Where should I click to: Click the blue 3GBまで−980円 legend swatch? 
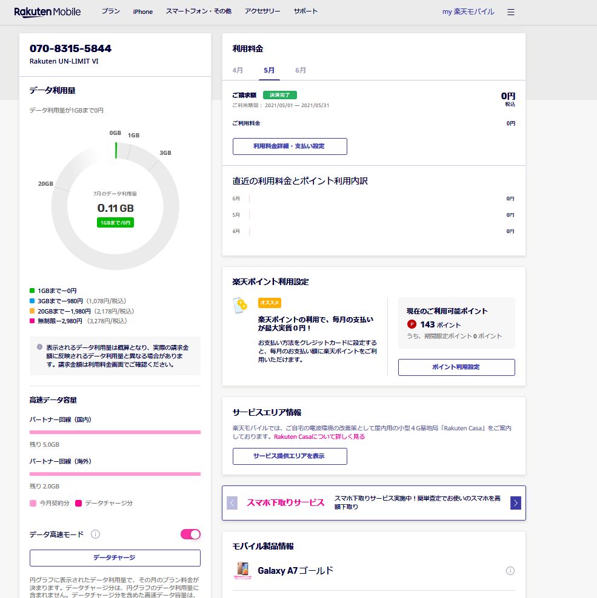pyautogui.click(x=32, y=301)
